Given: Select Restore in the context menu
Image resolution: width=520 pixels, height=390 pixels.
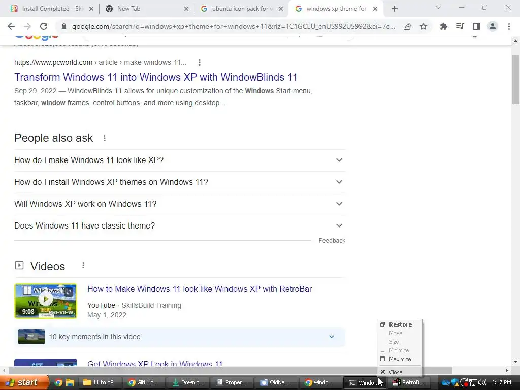Looking at the screenshot, I should tap(400, 324).
